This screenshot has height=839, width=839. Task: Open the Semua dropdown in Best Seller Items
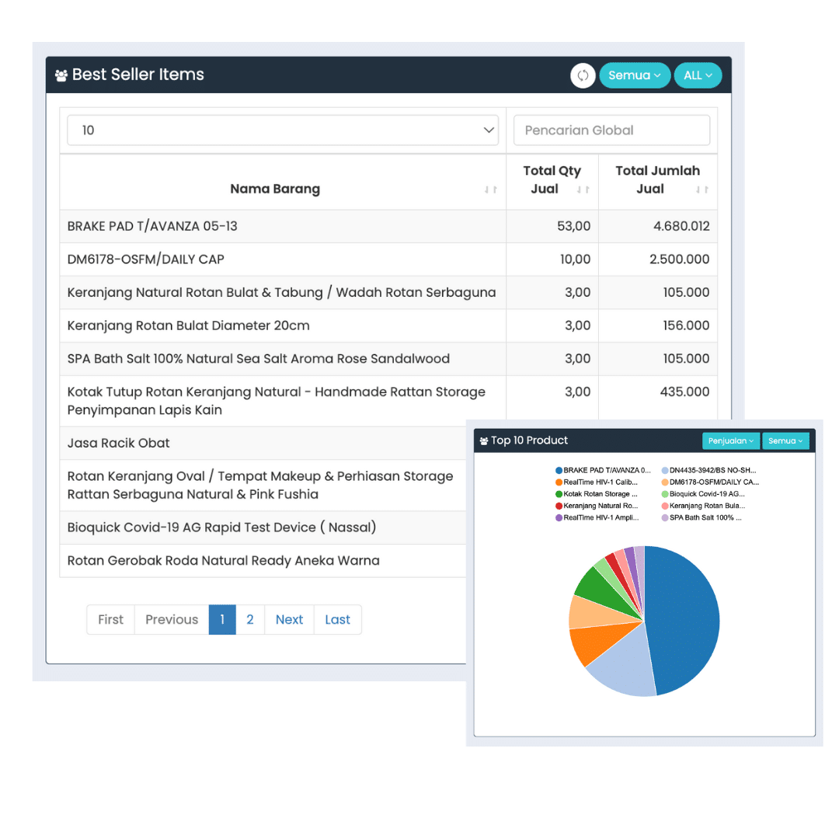634,75
